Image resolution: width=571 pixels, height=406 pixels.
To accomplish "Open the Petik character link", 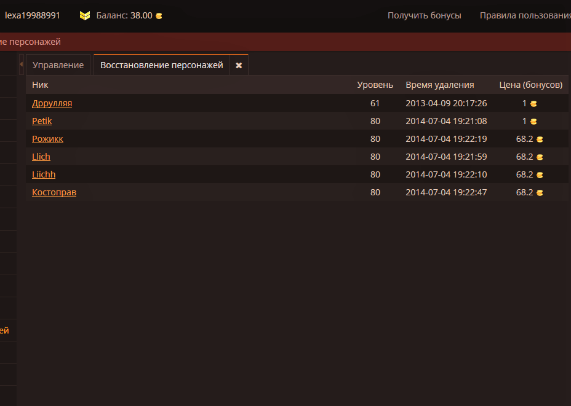I will click(x=42, y=121).
